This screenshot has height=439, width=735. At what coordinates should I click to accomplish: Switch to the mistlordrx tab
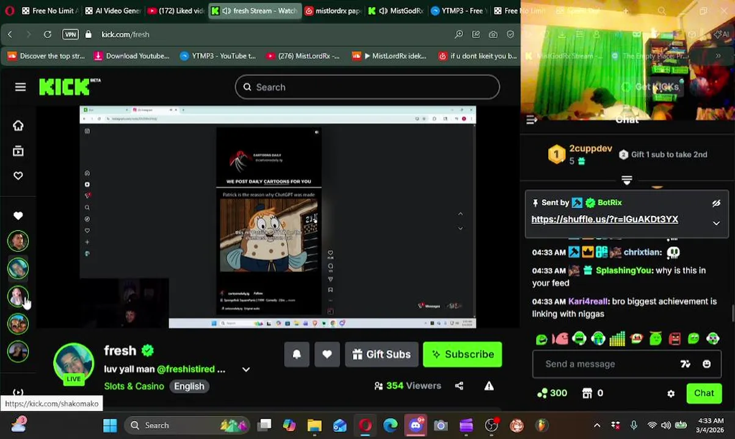point(333,10)
